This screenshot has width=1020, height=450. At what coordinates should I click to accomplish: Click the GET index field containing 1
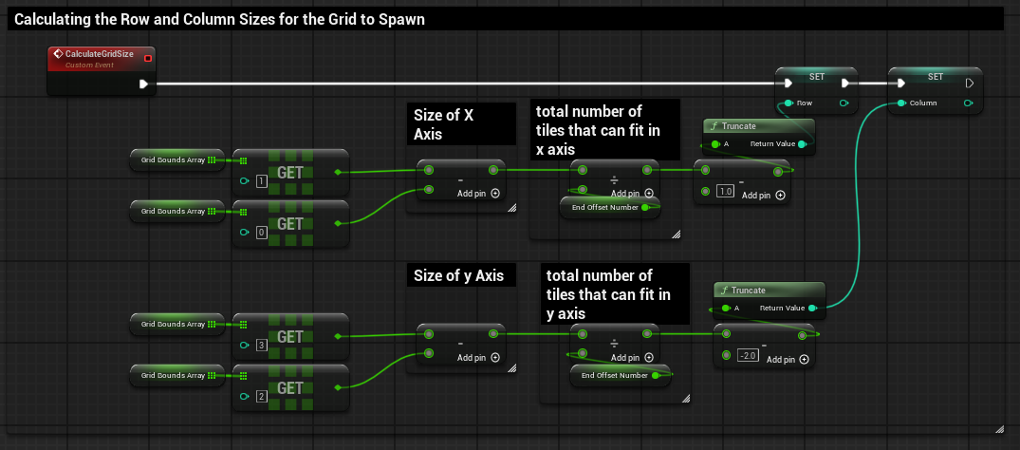pyautogui.click(x=260, y=180)
